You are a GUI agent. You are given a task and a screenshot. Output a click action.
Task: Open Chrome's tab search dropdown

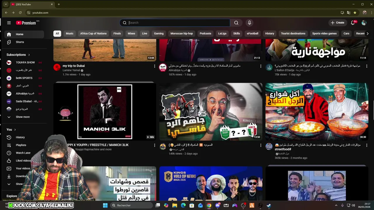(6, 4)
